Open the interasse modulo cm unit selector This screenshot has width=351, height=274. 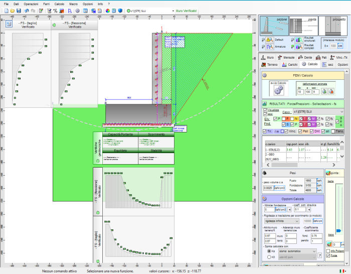[x=340, y=46]
